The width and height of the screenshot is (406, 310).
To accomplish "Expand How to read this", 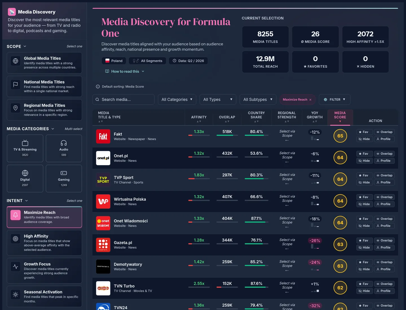I will pos(125,71).
